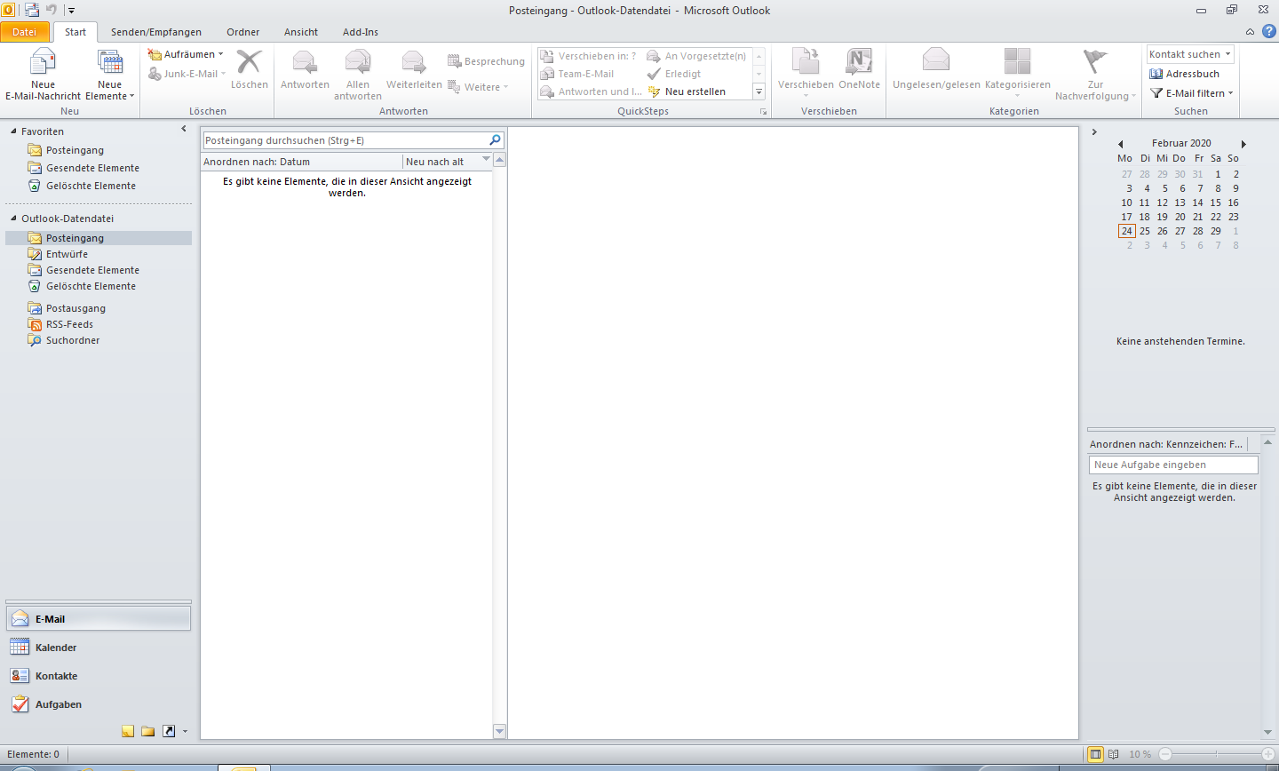Click the zoom in plus button

click(1268, 754)
